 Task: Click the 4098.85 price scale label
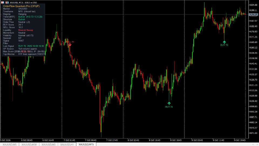tap(253, 107)
